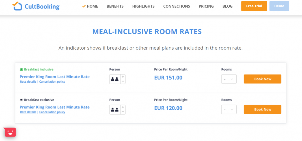Decrease persons for Breakfast inclusive rate
Screen dimensions: 302x141
click(123, 81)
